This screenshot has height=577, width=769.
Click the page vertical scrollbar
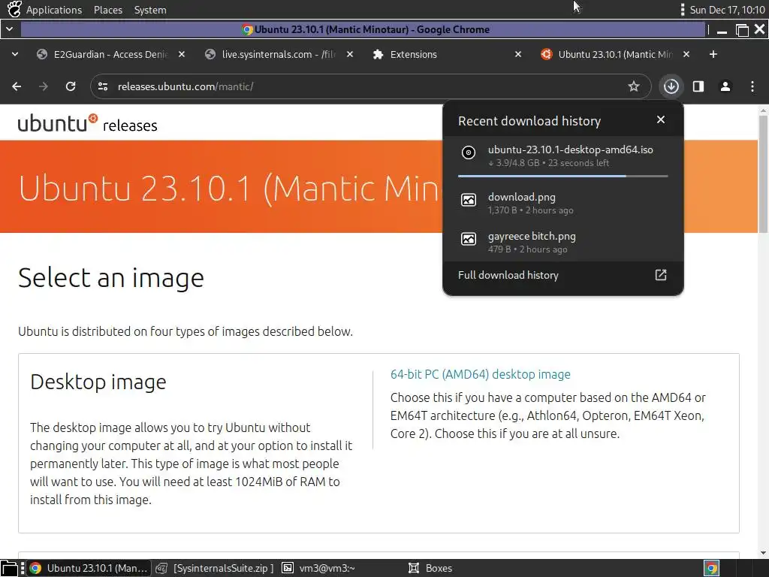(763, 174)
